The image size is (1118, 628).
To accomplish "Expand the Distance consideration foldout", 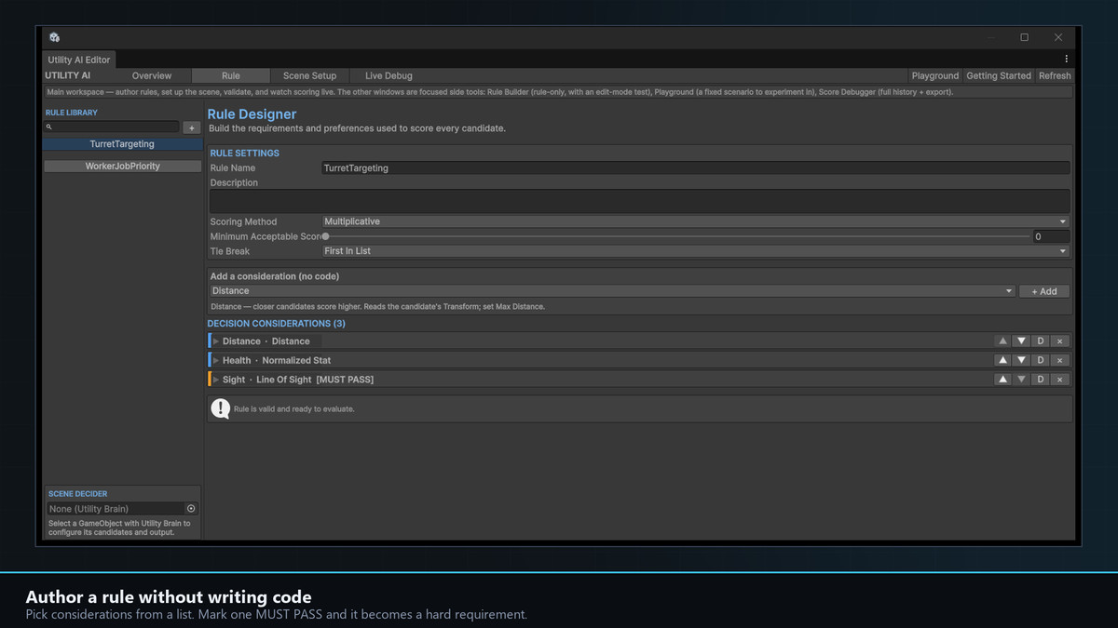I will [216, 341].
